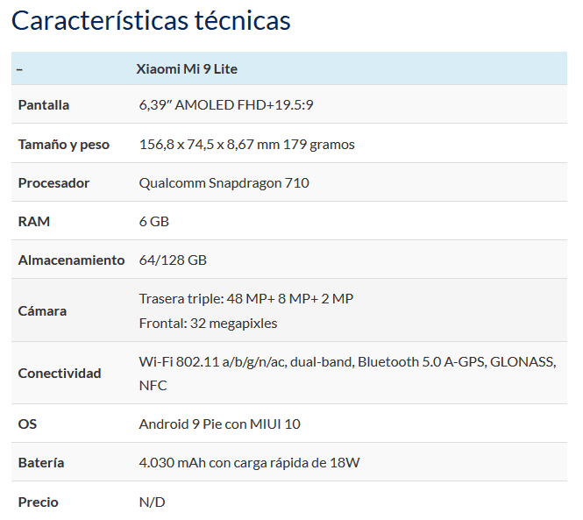Click Qualcomm Snapdragon 710 text

pos(224,183)
